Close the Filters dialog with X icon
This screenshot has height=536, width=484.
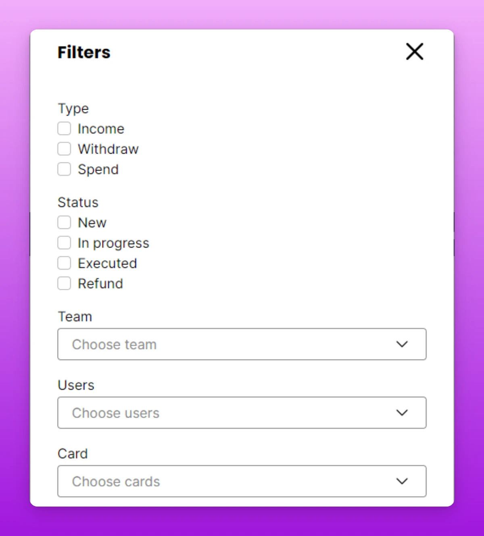415,52
